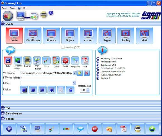
Task: Click 'Farbmodus: Farbe' info row
Action: tap(106, 62)
